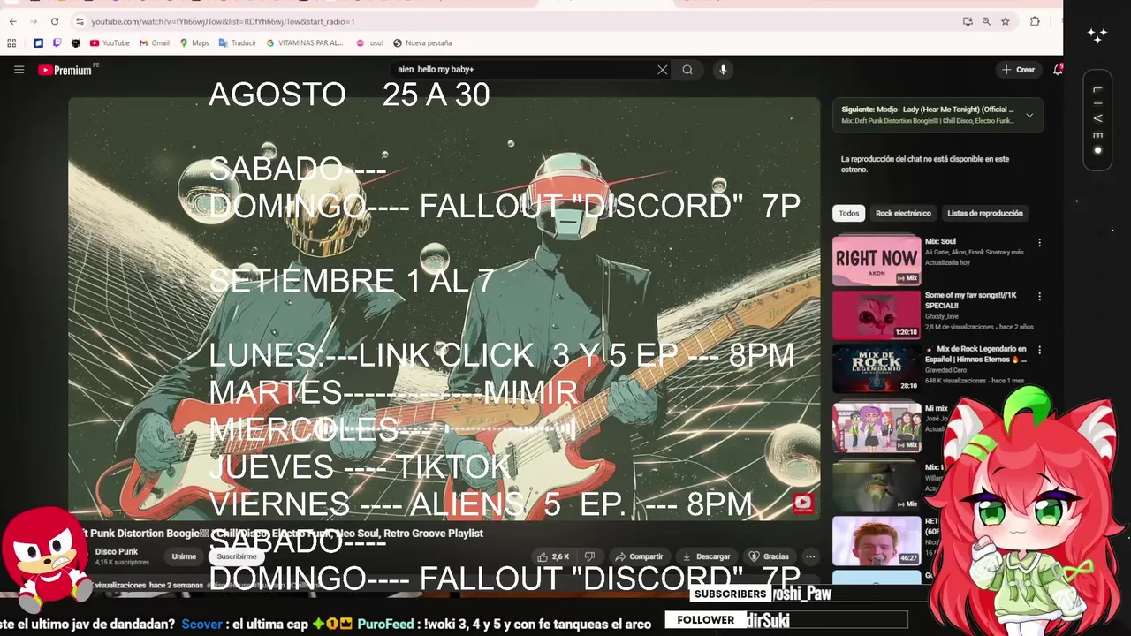Select the YouTube URL in address bar
Screen dimensions: 1131x636
click(x=223, y=21)
